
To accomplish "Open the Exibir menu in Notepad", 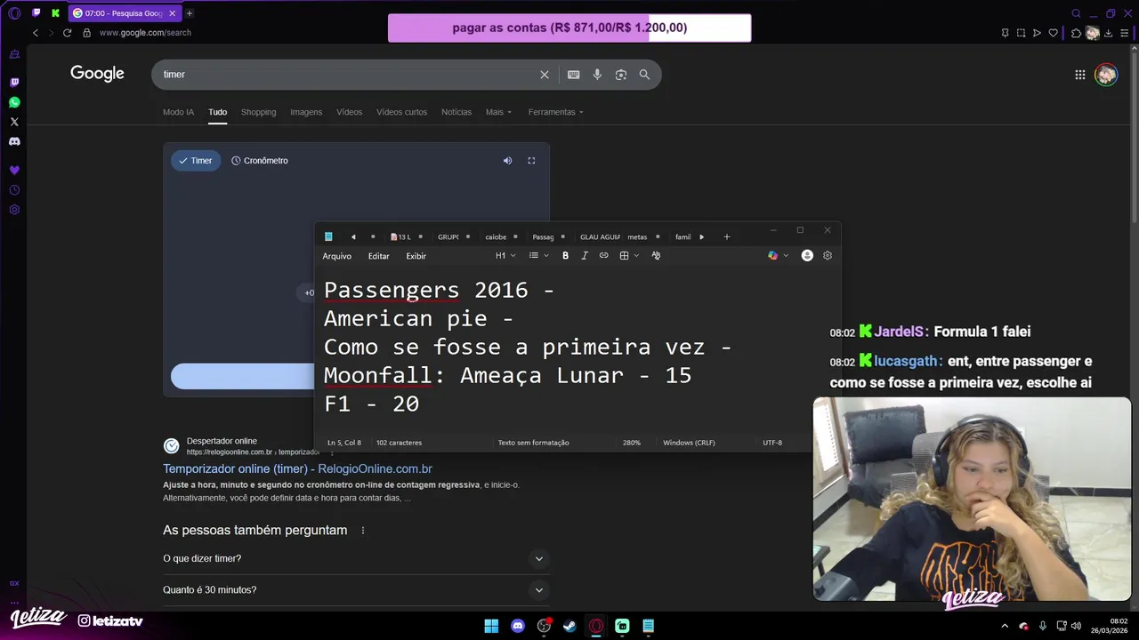I will [416, 256].
